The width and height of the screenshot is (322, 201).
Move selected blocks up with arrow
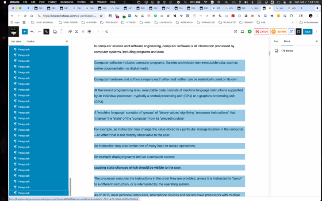point(61,30)
